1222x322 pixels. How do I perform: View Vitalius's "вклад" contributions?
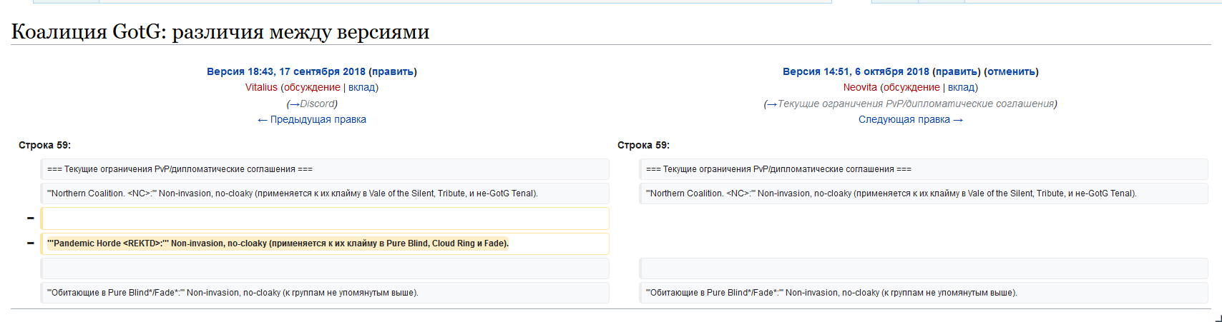point(361,87)
